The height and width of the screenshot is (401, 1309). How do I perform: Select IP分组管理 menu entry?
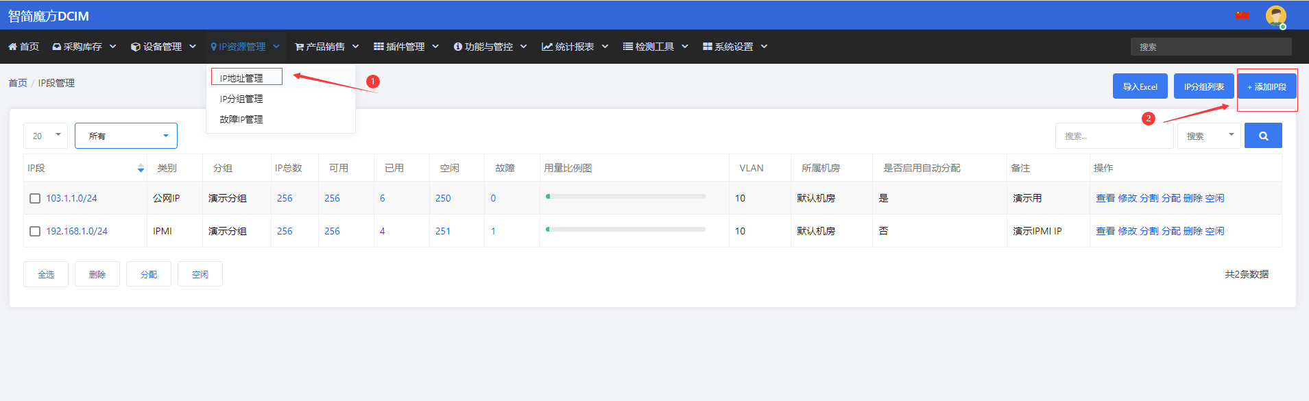tap(241, 99)
